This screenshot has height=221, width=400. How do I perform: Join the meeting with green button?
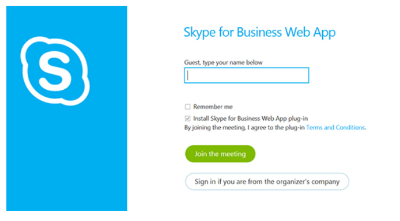[x=220, y=154]
